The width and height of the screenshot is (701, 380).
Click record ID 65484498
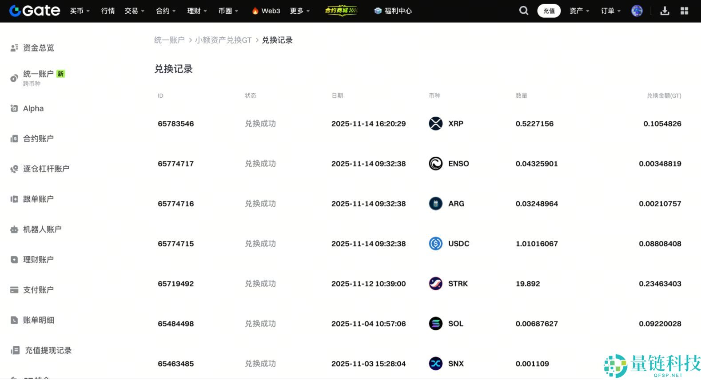[176, 324]
